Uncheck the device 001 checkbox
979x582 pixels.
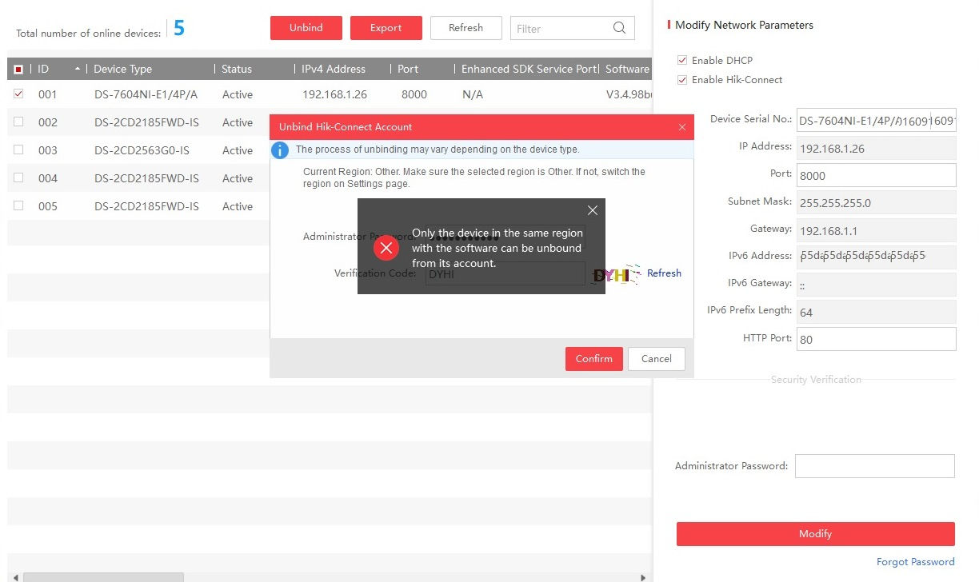[x=18, y=94]
